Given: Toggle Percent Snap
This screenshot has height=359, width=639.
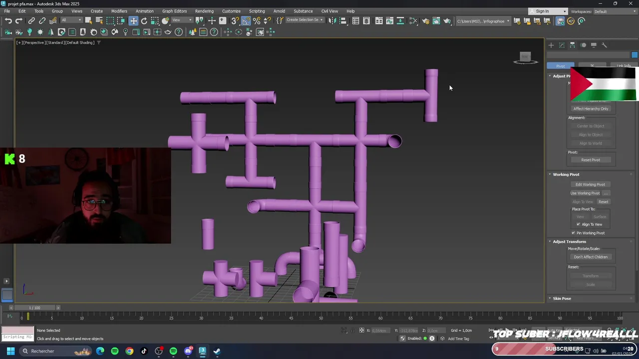Looking at the screenshot, I should 257,21.
